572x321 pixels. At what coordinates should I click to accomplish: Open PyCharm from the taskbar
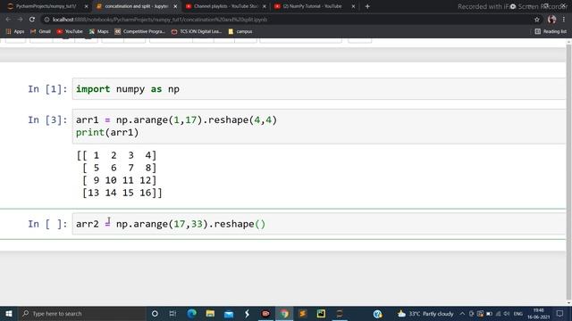(x=321, y=313)
